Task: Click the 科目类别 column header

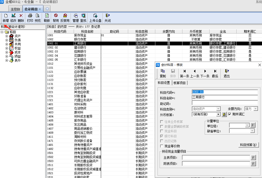Action: tap(142, 31)
